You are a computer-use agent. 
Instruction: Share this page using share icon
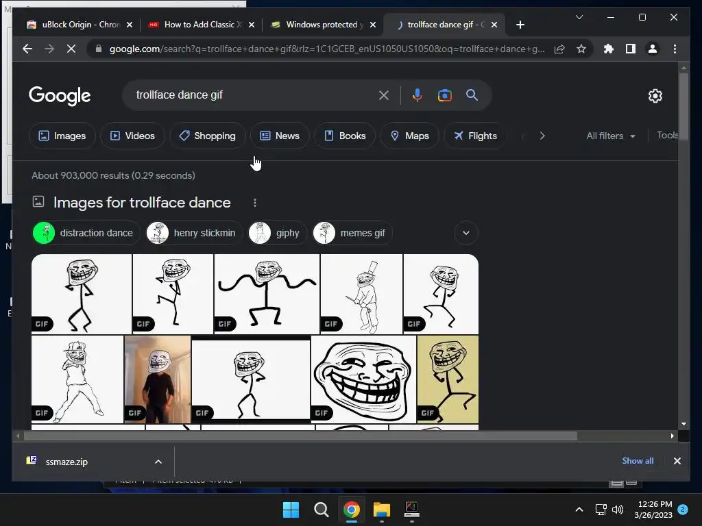[559, 49]
